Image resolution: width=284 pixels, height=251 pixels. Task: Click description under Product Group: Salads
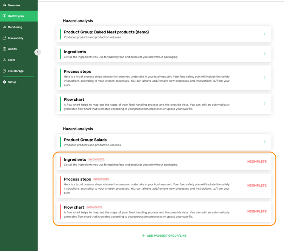(92, 145)
